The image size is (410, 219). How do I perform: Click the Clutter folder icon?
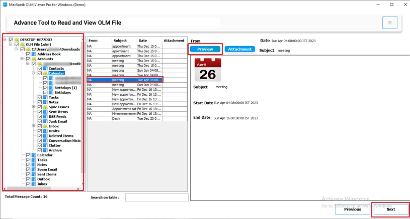click(x=45, y=145)
